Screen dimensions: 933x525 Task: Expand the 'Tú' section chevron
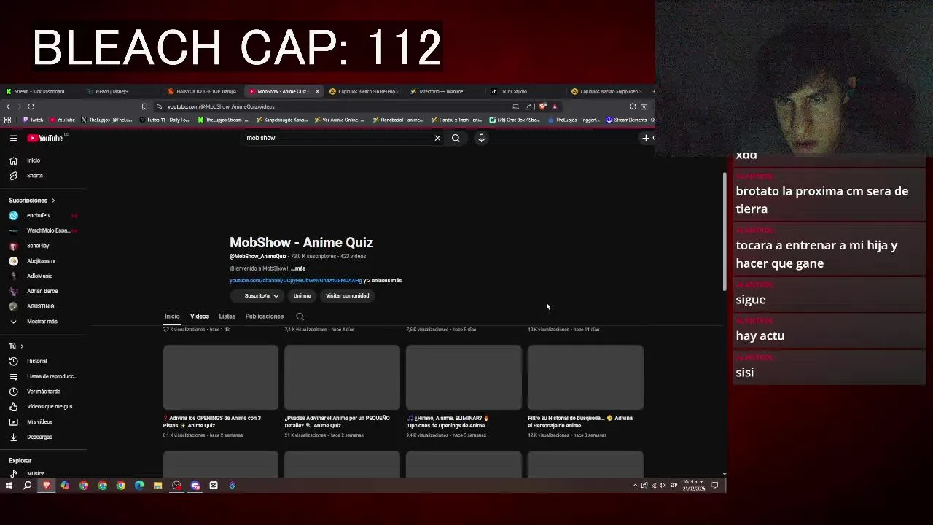pyautogui.click(x=22, y=346)
